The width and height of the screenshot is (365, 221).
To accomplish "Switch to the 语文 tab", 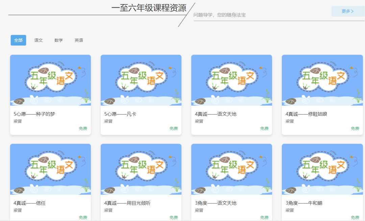I will tap(38, 40).
